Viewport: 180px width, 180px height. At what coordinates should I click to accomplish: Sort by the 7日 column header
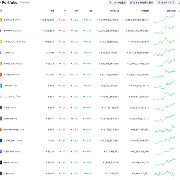90,11
